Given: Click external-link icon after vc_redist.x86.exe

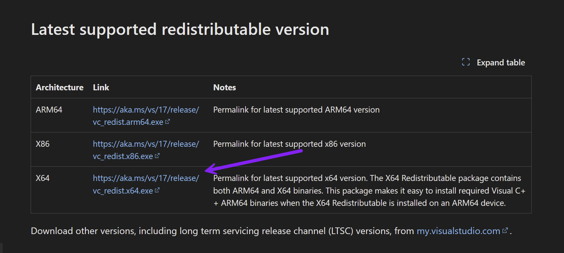Looking at the screenshot, I should click(x=157, y=156).
